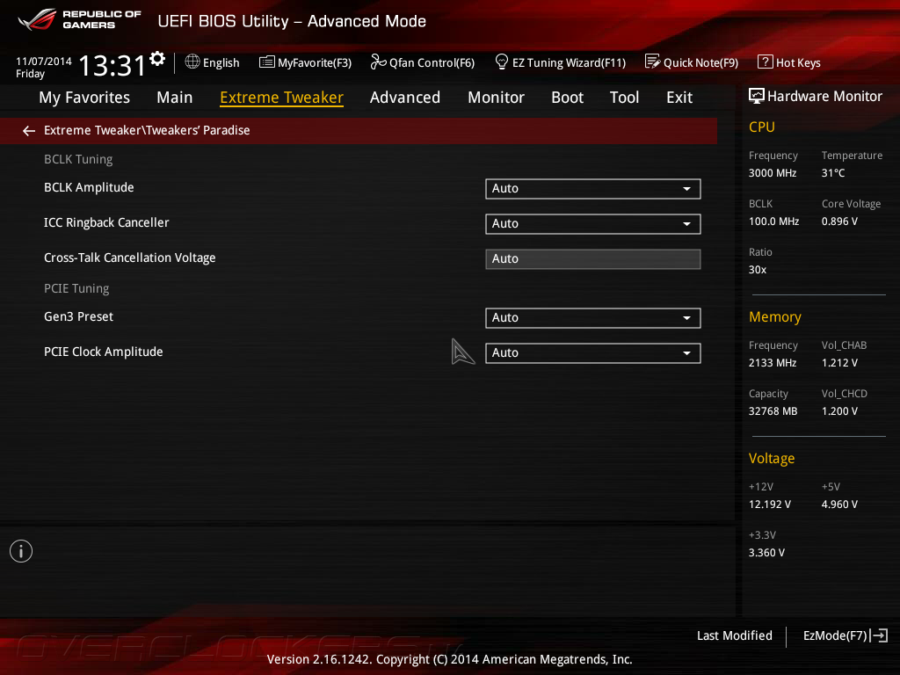This screenshot has height=675, width=900.
Task: Open the Monitor tab
Action: (496, 98)
